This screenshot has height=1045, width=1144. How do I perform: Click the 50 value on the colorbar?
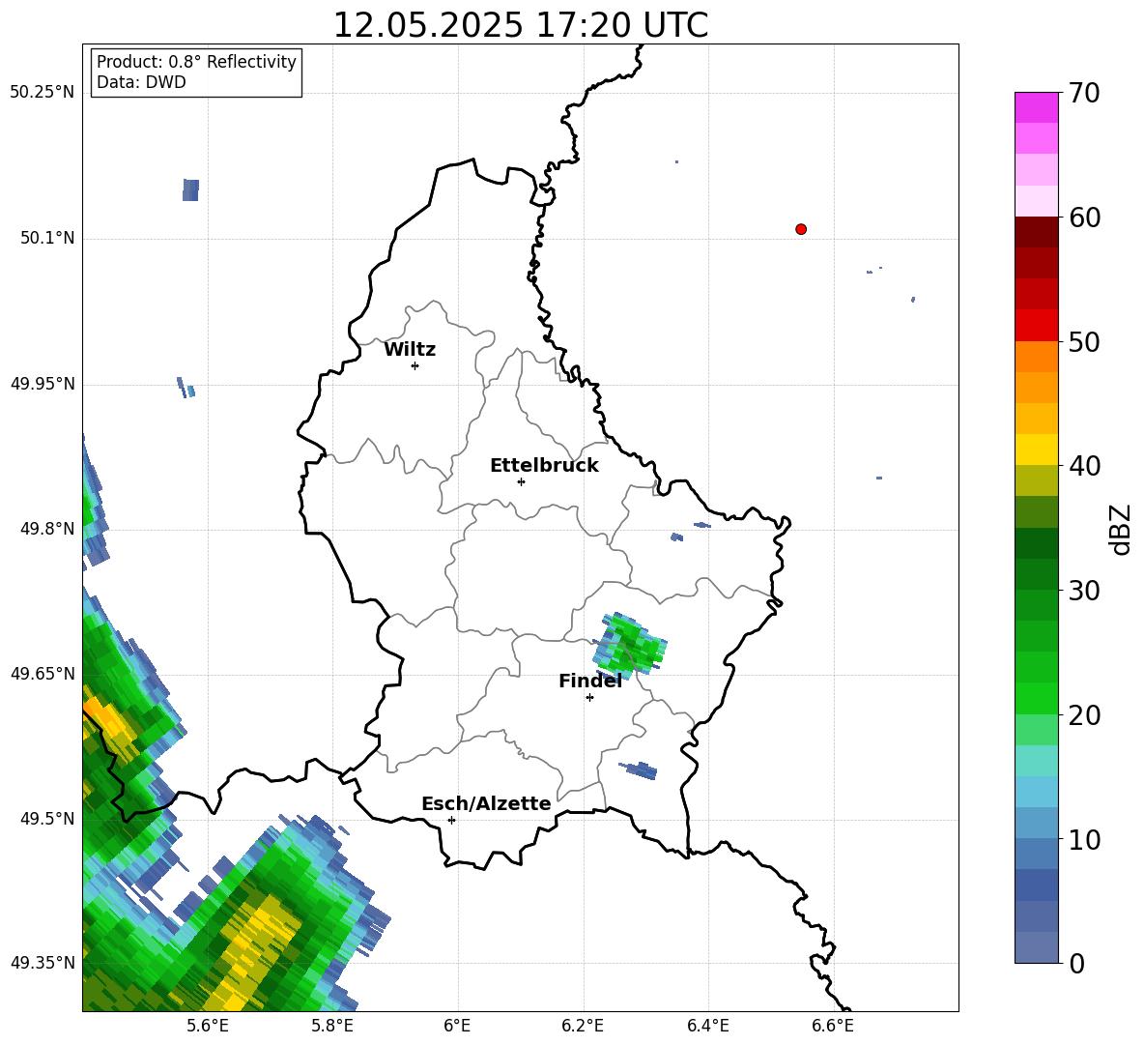coord(1084,342)
